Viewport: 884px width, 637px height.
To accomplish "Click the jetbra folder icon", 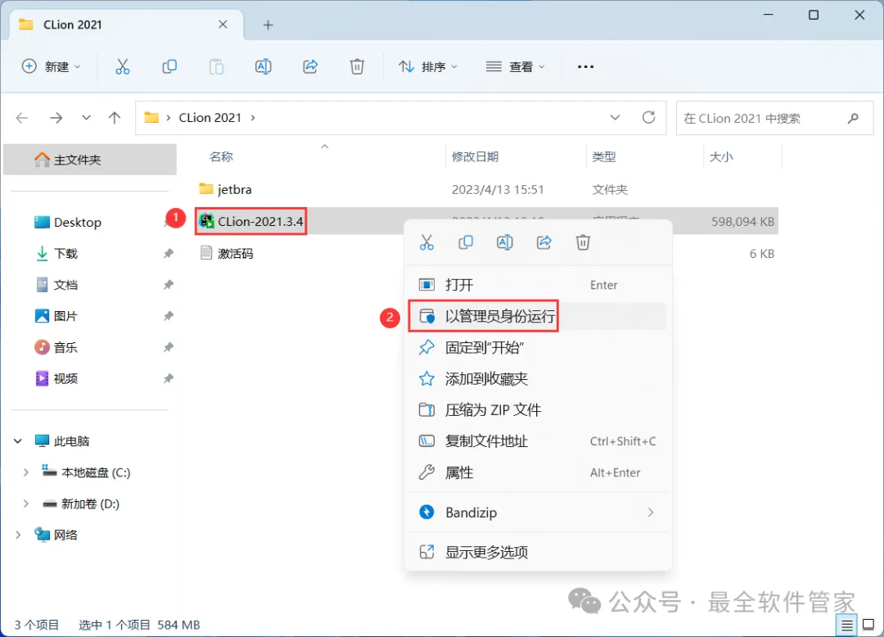I will (x=206, y=188).
